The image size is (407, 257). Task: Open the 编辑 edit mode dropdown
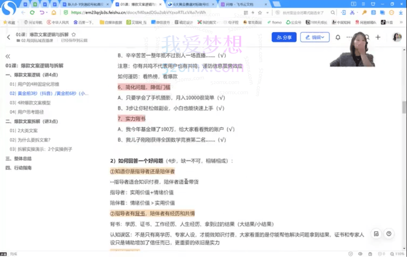[x=315, y=37]
